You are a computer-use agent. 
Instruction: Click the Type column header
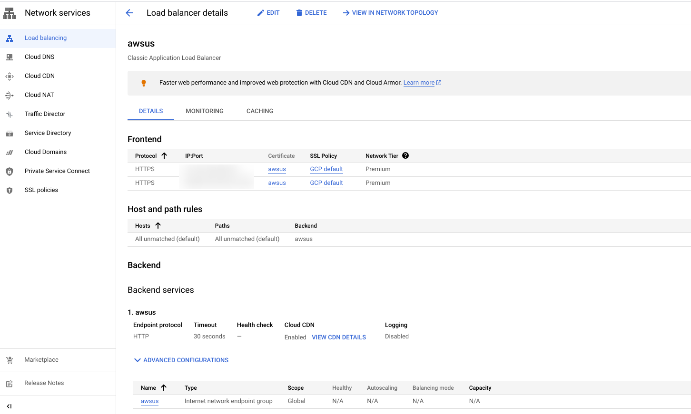click(x=191, y=388)
